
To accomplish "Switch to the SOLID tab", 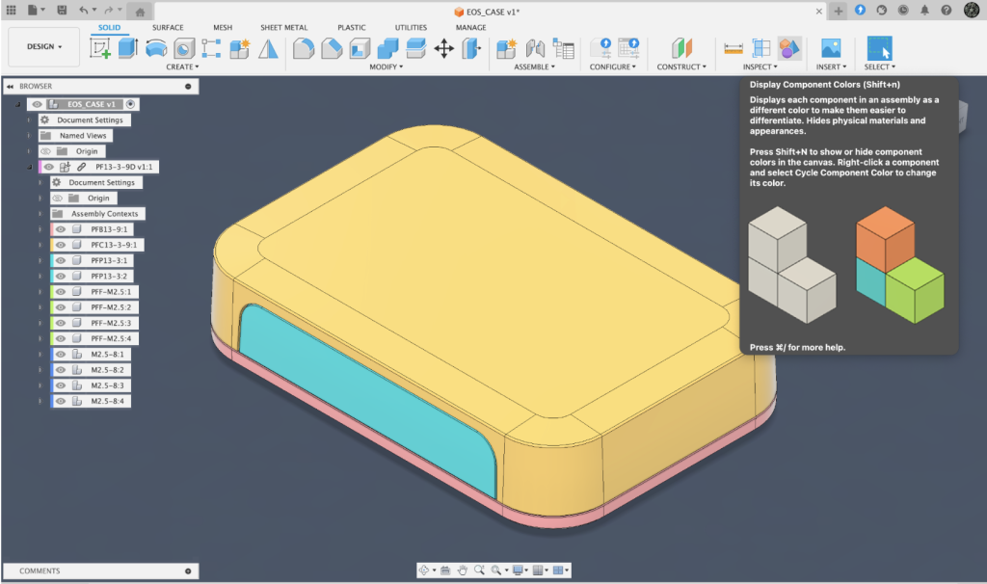I will click(109, 28).
